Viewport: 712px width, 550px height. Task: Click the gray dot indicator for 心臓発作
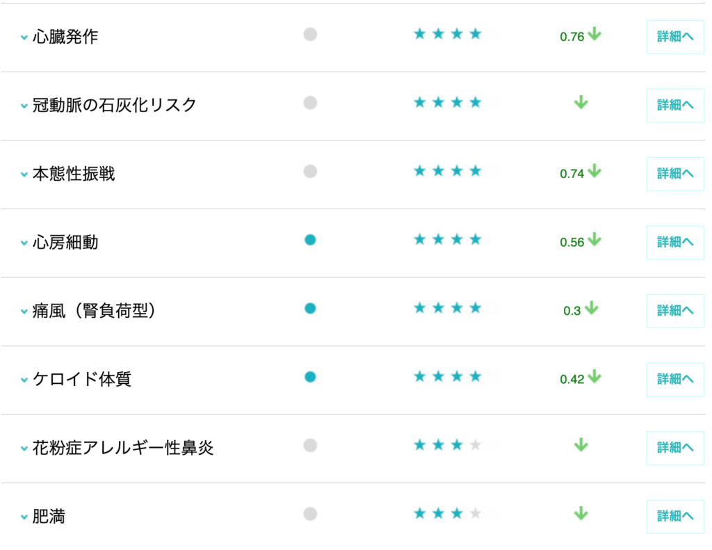point(310,34)
